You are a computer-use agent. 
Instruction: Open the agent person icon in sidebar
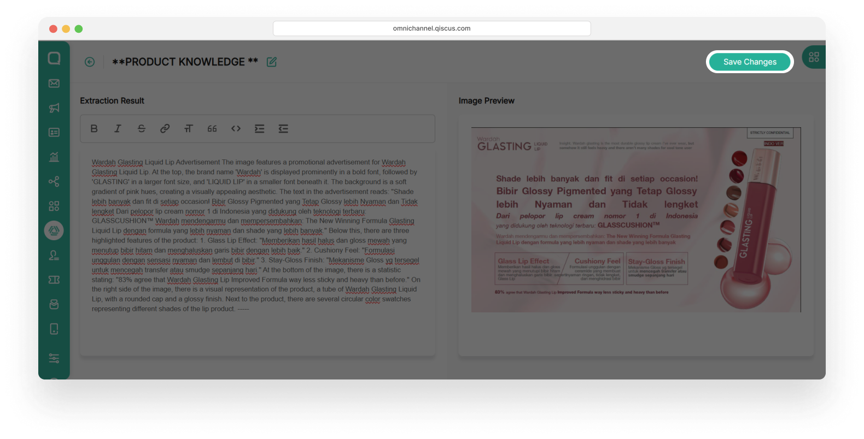[x=54, y=255]
